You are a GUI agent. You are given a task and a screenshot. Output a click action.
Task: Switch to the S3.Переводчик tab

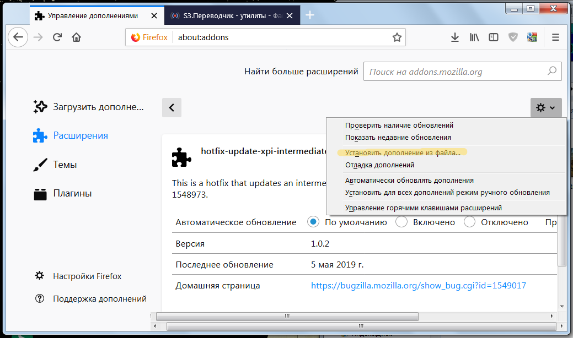pos(232,15)
